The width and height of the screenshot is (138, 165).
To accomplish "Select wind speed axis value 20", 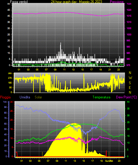I will coord(9,40).
